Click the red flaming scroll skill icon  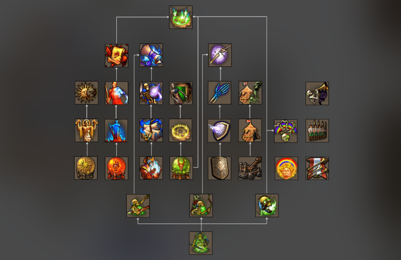pos(116,55)
